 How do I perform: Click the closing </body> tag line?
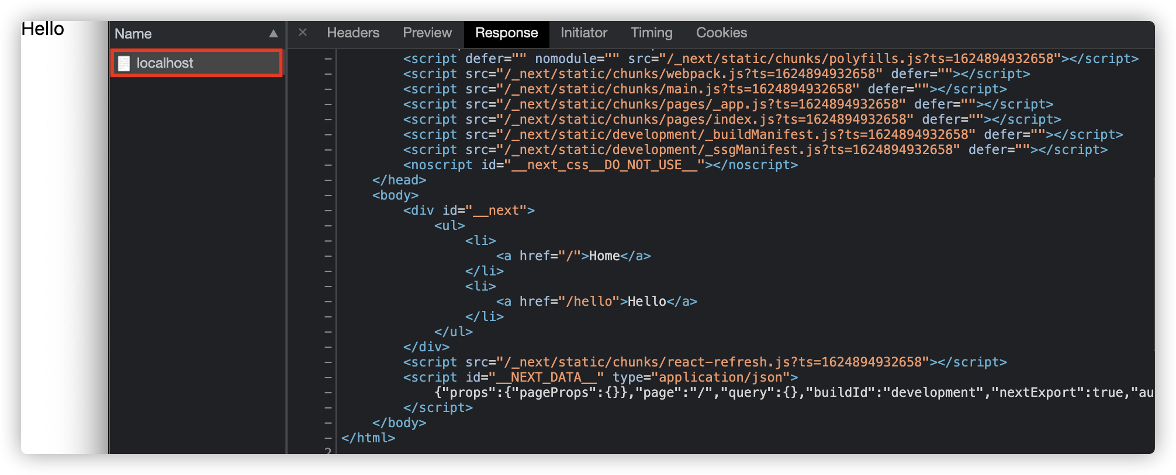pos(399,423)
